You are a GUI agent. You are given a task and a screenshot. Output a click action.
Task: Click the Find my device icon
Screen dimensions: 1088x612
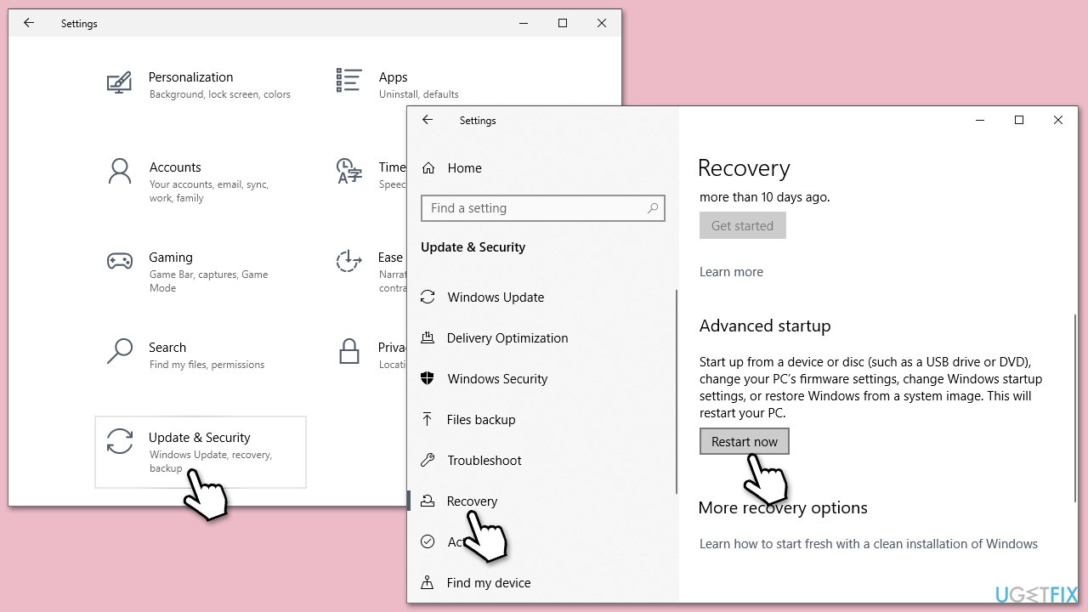coord(428,582)
